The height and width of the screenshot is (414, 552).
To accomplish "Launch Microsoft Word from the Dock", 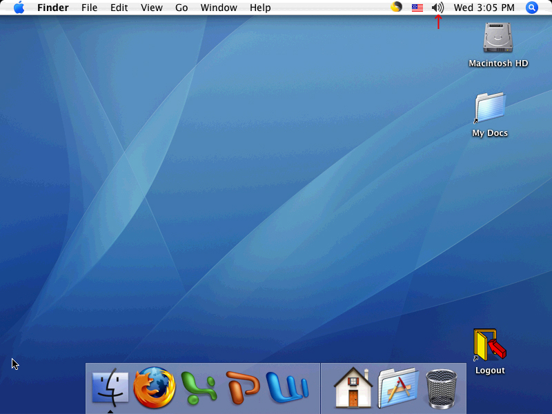I will point(287,387).
